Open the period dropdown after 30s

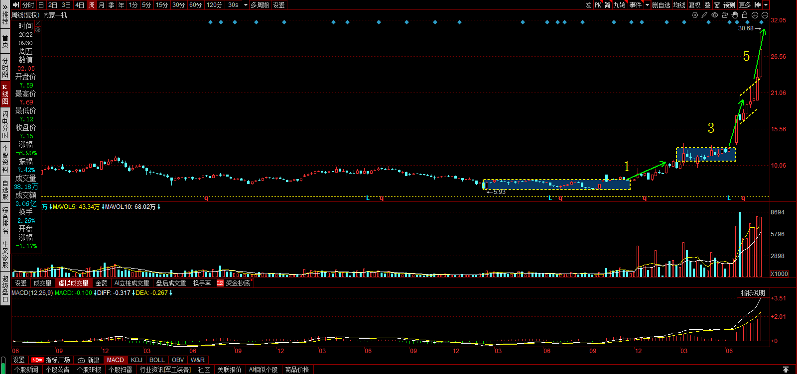[246, 5]
